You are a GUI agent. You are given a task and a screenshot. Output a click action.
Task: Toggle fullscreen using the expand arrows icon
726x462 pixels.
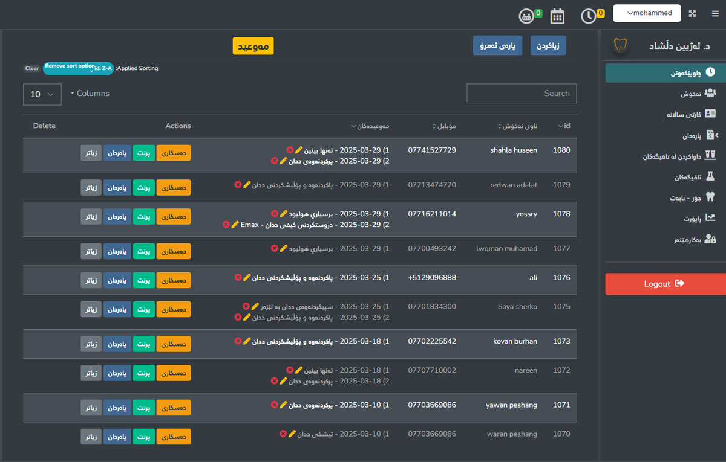[693, 13]
